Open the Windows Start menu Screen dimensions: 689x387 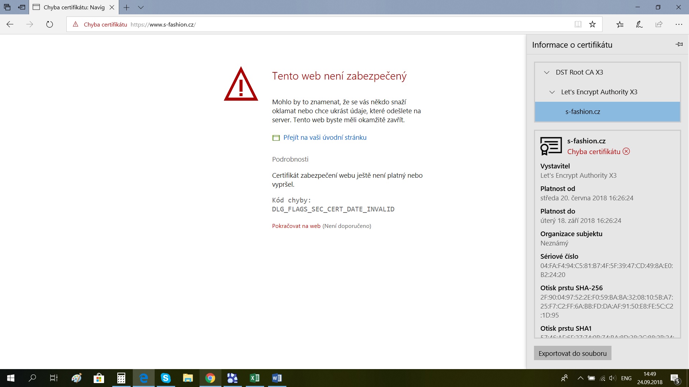tap(10, 378)
